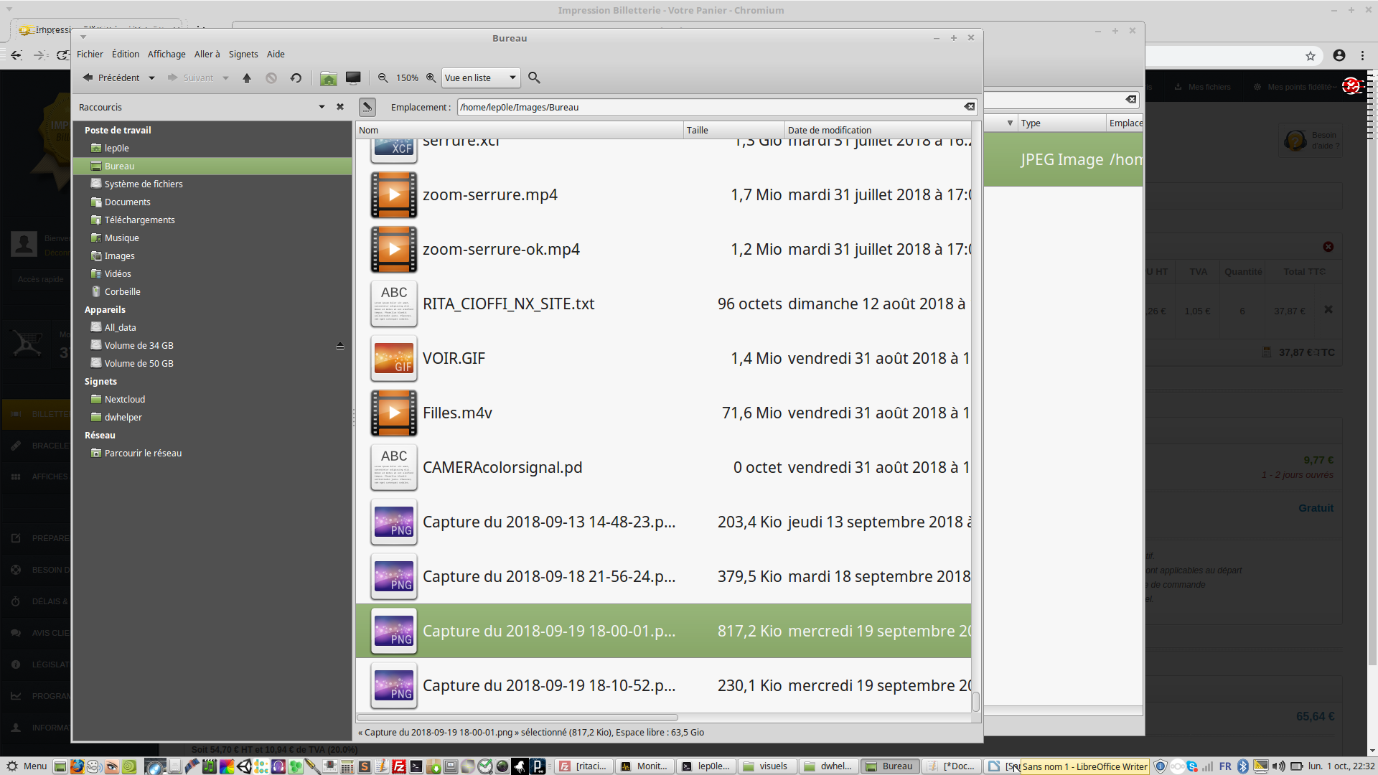Reload the current folder view
The height and width of the screenshot is (775, 1378).
coord(296,78)
